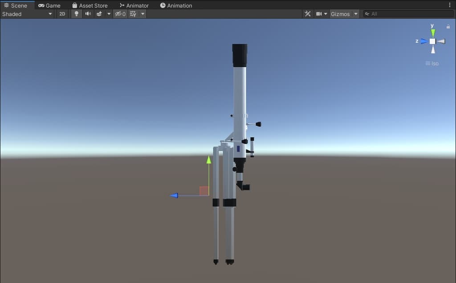Viewport: 456px width, 283px height.
Task: Open search filter magnifier icon
Action: (x=367, y=14)
